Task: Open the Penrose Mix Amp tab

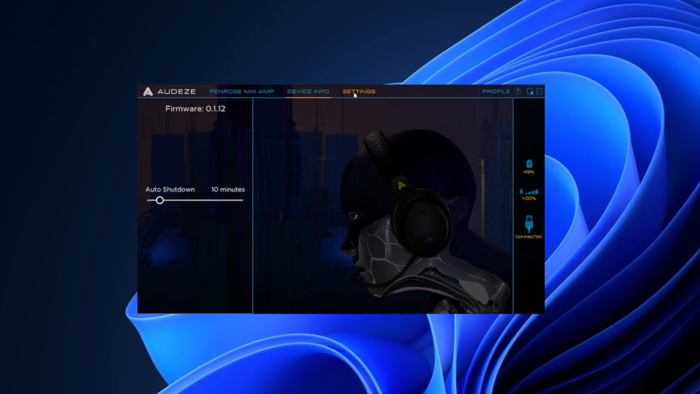Action: 241,92
